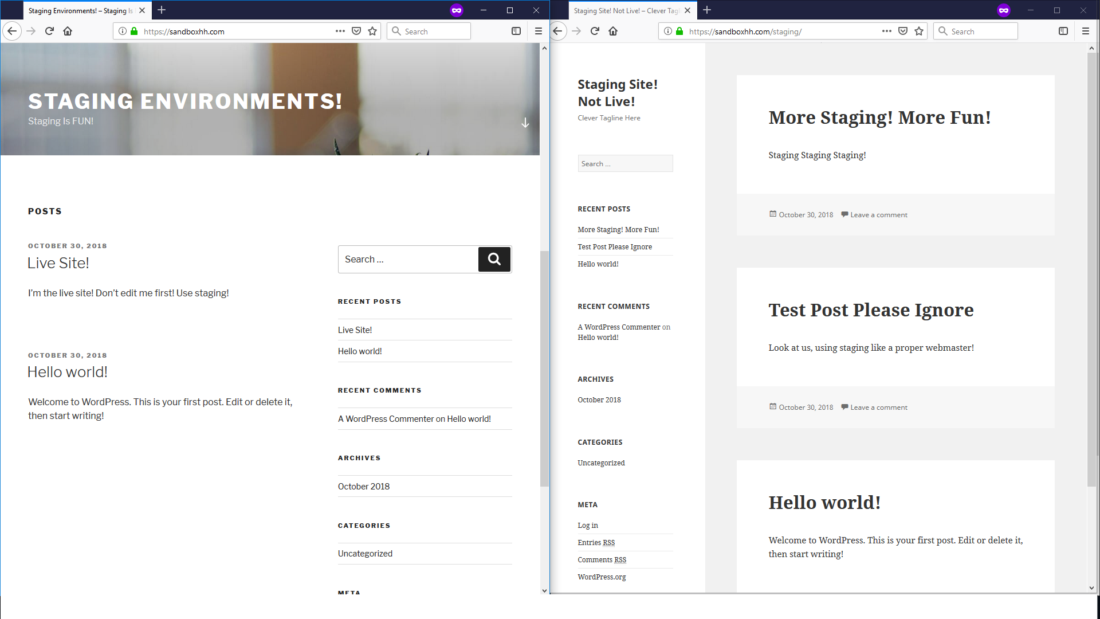Open new tab in right browser window

tap(707, 10)
